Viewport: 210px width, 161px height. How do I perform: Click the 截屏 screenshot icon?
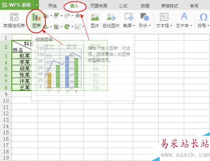coord(129,17)
